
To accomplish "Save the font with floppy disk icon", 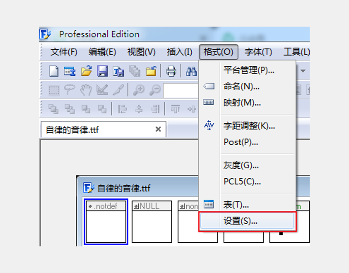I will (x=102, y=71).
